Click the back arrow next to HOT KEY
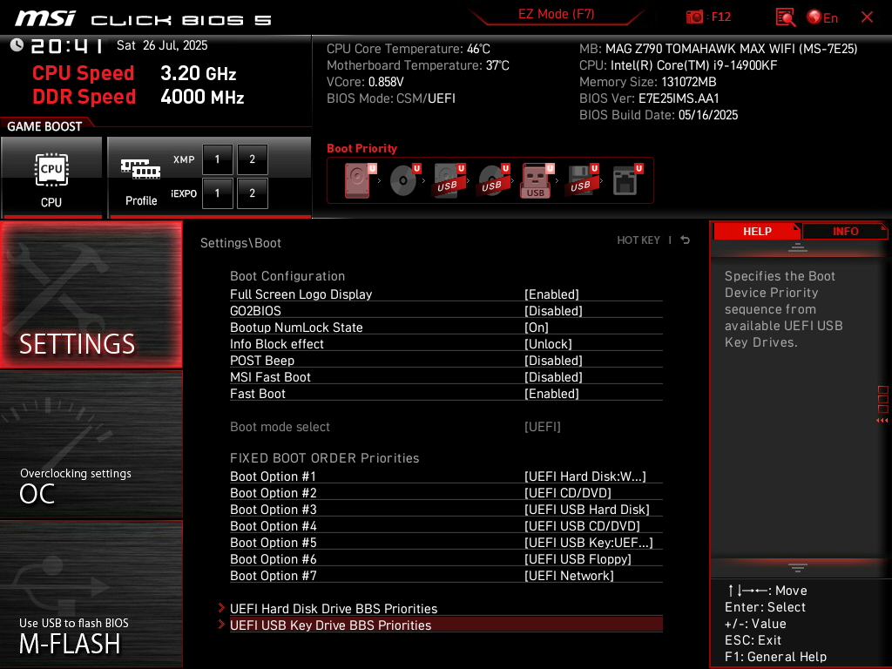This screenshot has width=892, height=669. pyautogui.click(x=686, y=240)
